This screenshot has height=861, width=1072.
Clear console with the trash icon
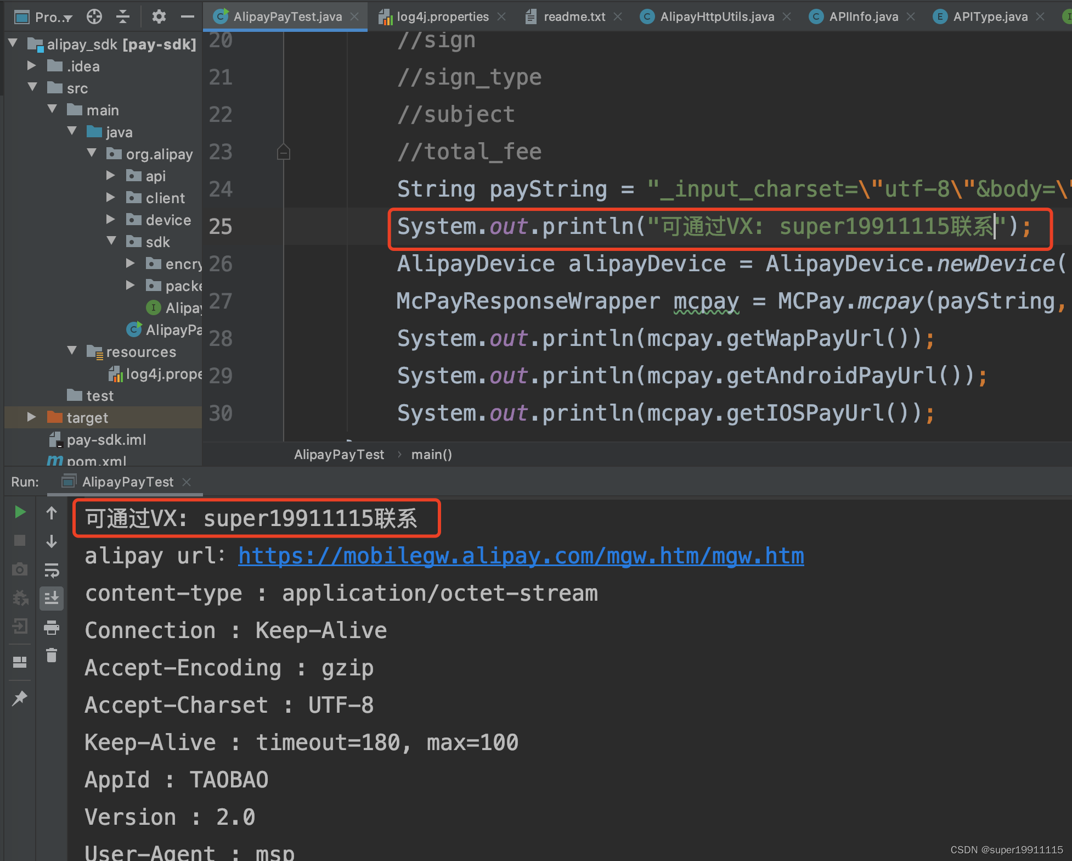point(52,655)
